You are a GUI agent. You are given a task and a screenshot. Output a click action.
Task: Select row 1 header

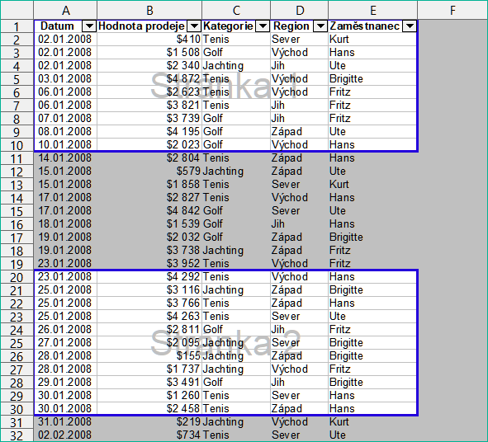pyautogui.click(x=17, y=26)
